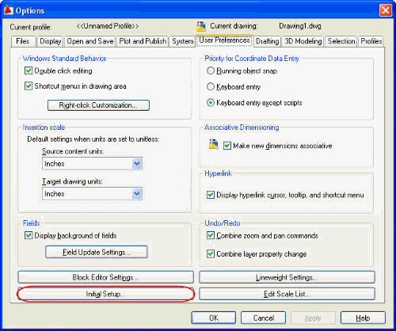Viewport: 396px width, 331px height.
Task: Open Lineweight Settings
Action: [x=287, y=277]
